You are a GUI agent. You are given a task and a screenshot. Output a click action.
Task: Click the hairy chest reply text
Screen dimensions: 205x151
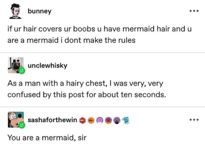(87, 89)
